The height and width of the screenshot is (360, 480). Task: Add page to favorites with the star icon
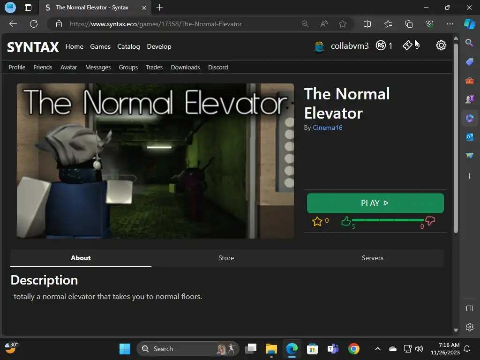coord(343,24)
